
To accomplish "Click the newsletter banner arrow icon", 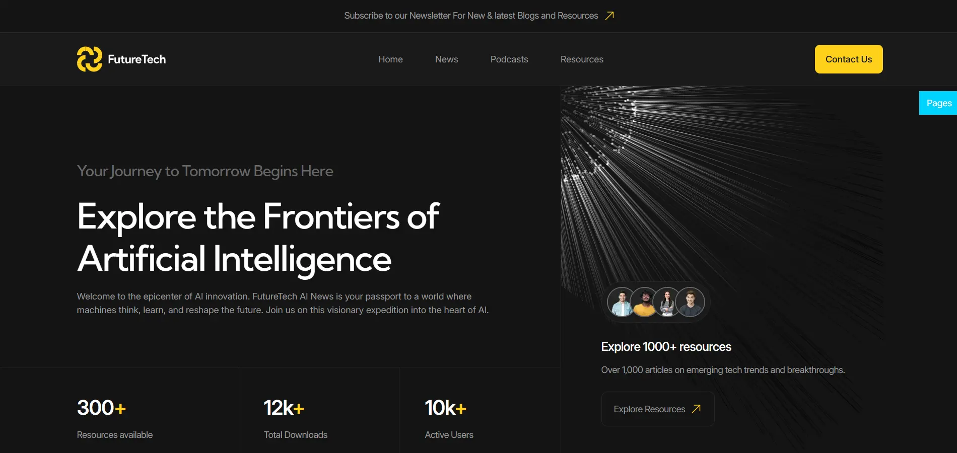I will pyautogui.click(x=609, y=16).
